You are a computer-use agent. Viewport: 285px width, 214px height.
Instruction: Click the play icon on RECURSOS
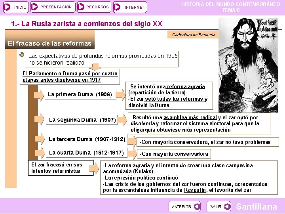(81, 7)
